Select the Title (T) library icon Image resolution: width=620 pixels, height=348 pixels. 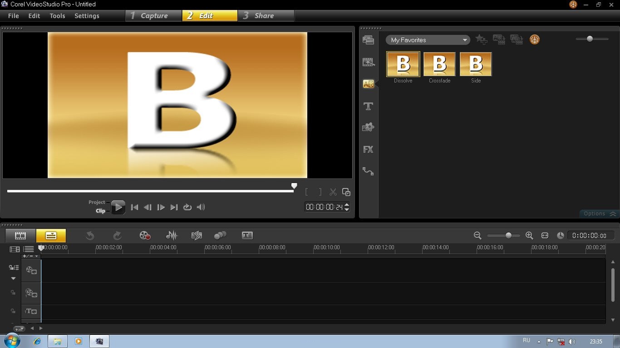point(368,106)
